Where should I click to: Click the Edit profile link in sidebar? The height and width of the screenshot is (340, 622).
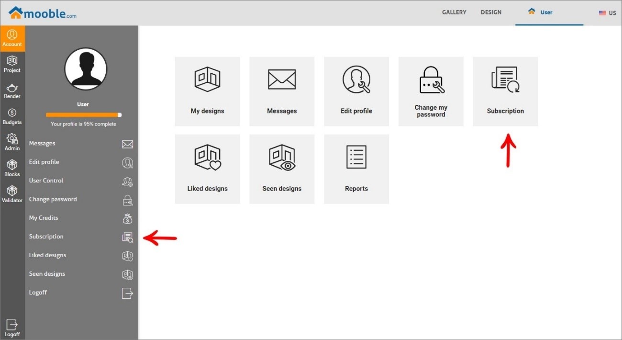click(44, 162)
